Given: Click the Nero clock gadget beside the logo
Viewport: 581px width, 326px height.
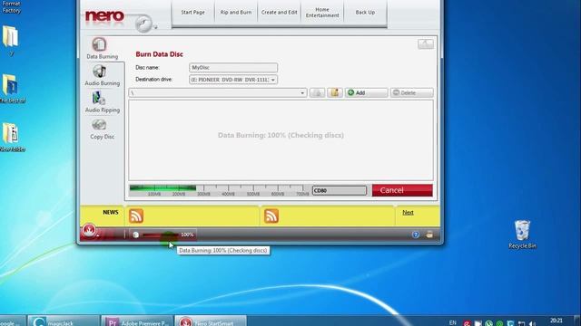Looking at the screenshot, I should (x=143, y=24).
